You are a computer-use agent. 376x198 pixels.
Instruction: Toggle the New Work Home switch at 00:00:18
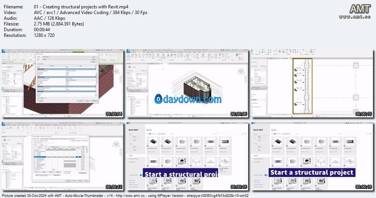pos(267,175)
